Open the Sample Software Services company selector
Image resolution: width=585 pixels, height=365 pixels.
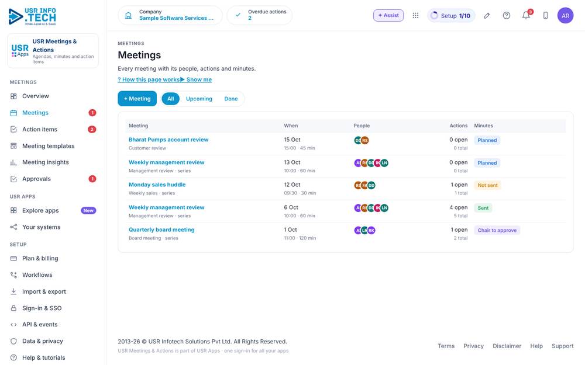170,15
